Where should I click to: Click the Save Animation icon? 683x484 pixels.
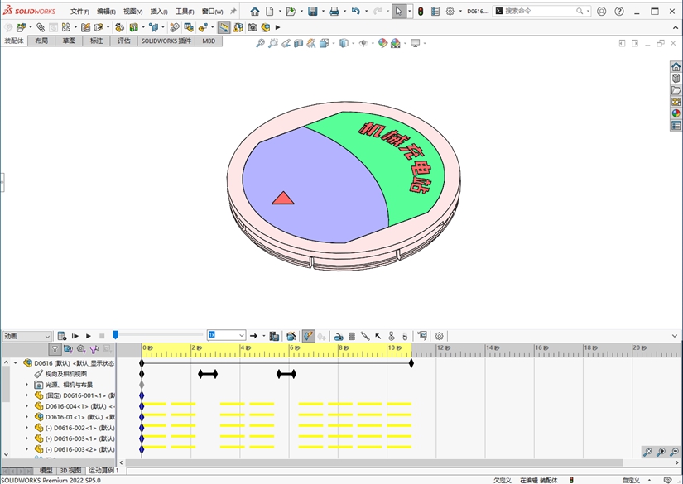click(x=274, y=336)
